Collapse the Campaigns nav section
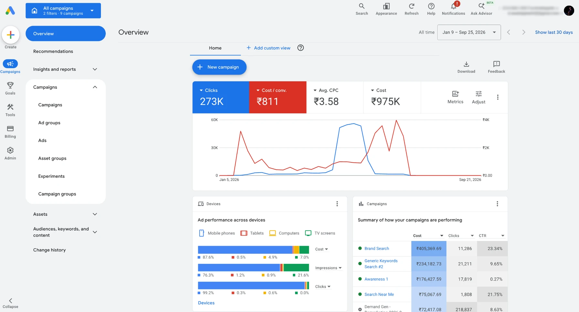 (95, 87)
